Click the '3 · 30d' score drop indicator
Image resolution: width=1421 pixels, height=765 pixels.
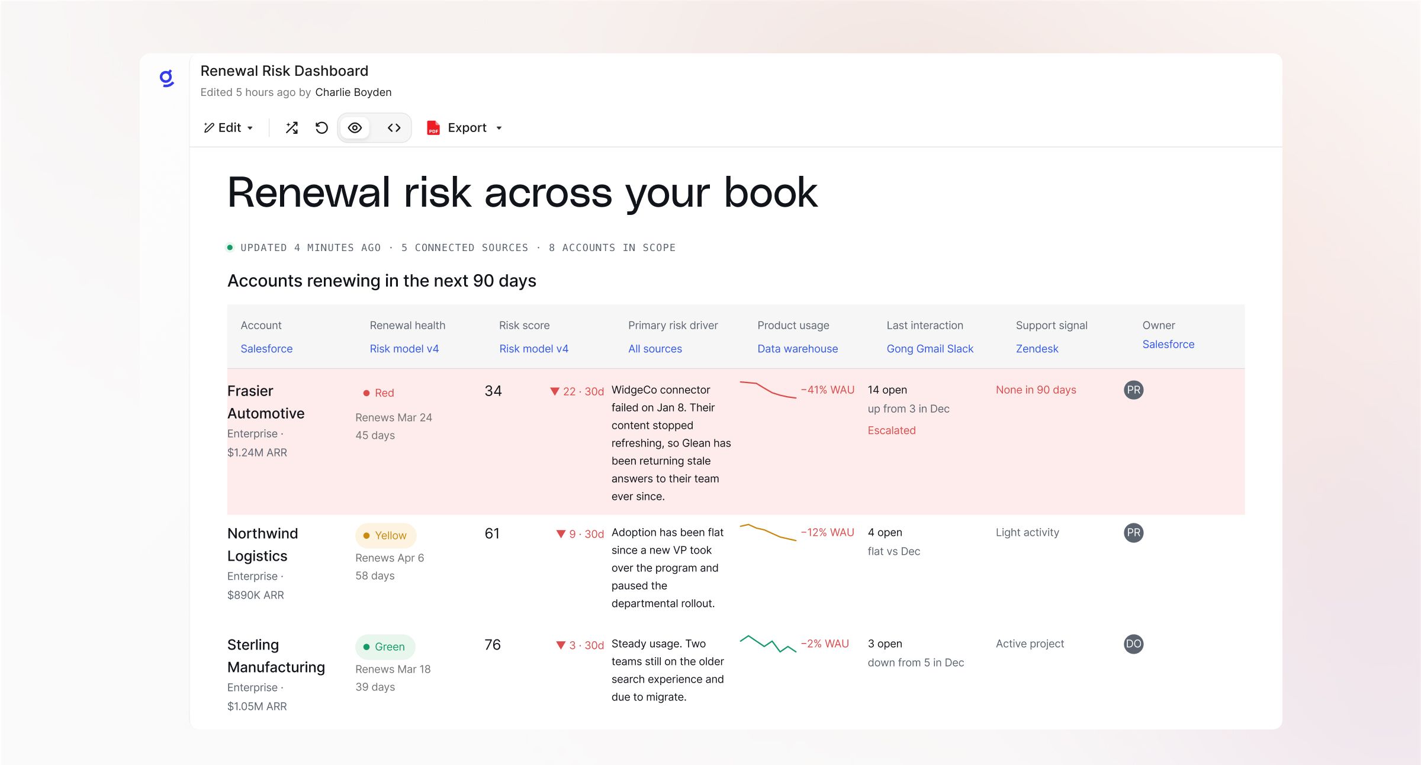coord(580,645)
